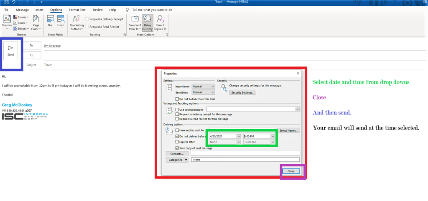The image size is (428, 201).
Task: Check Use voting buttons in Properties
Action: tap(177, 109)
